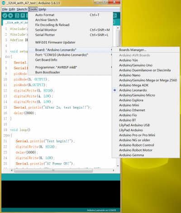Screen dimensions: 181x213
Task: Select Arduino Fio board
Action: click(x=146, y=115)
